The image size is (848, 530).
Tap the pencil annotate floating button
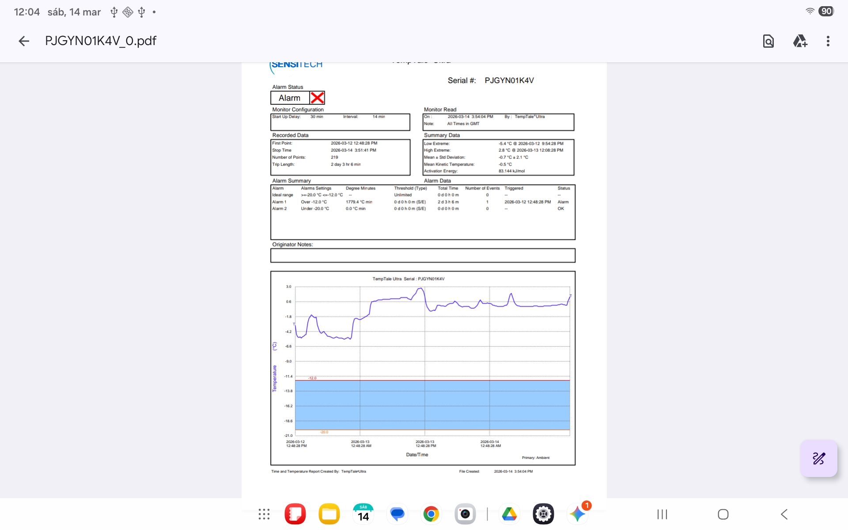pyautogui.click(x=818, y=458)
